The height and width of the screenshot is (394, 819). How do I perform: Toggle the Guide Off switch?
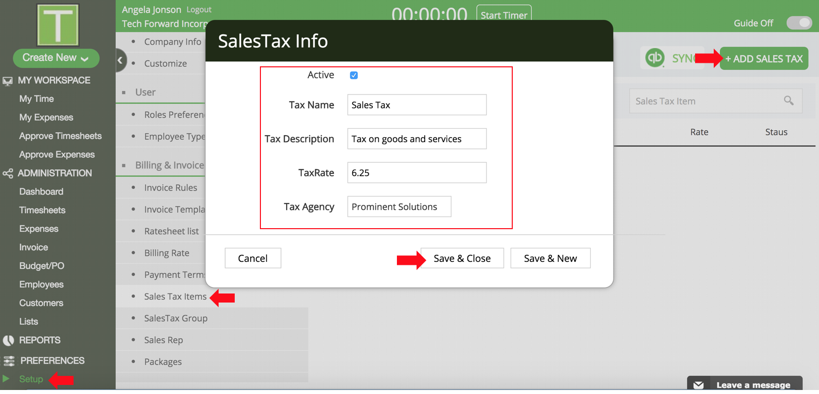[x=799, y=23]
